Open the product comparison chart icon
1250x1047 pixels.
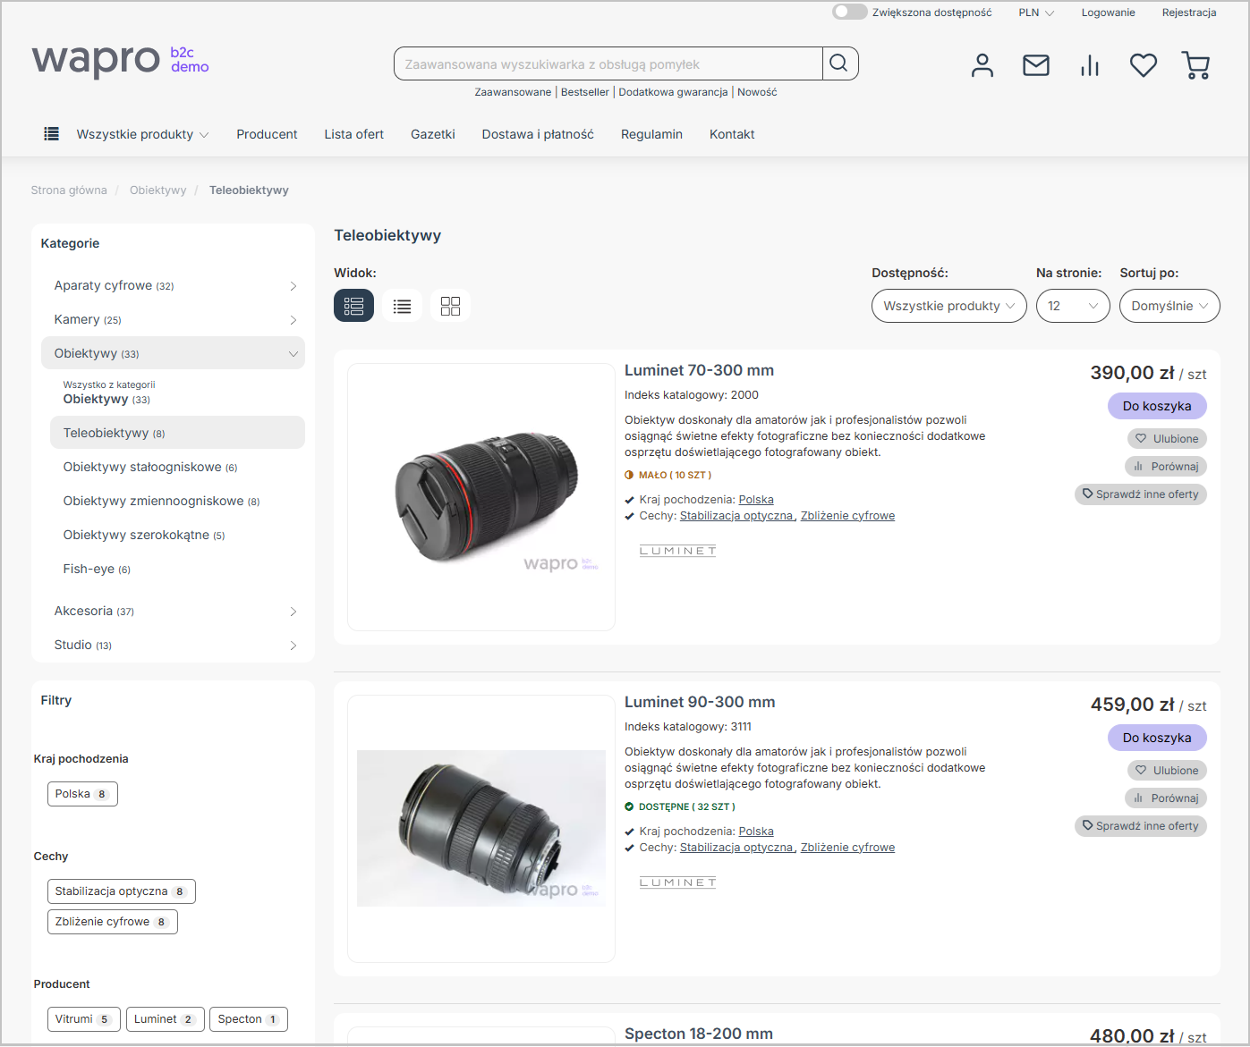coord(1089,65)
